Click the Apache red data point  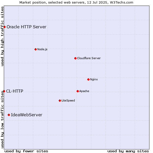click(x=78, y=91)
